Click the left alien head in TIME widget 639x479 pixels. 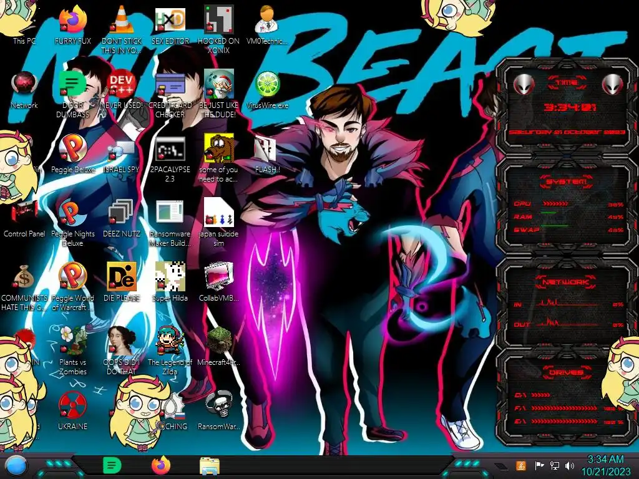524,85
